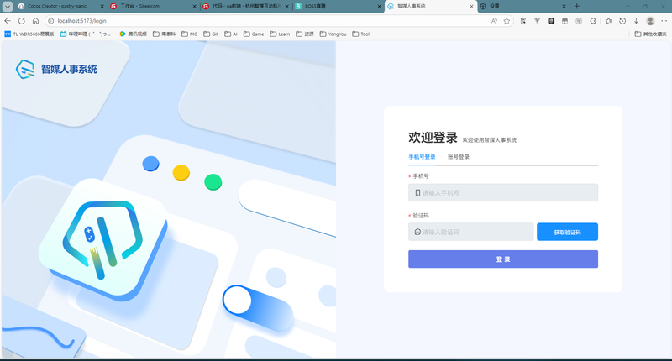
Task: Select the 手机号登录 tab
Action: point(422,157)
